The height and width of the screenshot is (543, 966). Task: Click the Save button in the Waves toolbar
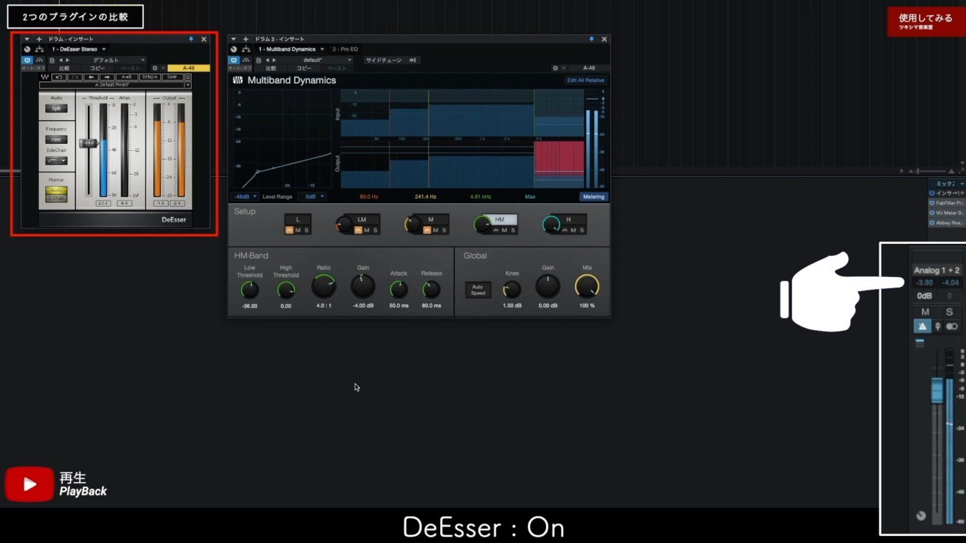[172, 77]
